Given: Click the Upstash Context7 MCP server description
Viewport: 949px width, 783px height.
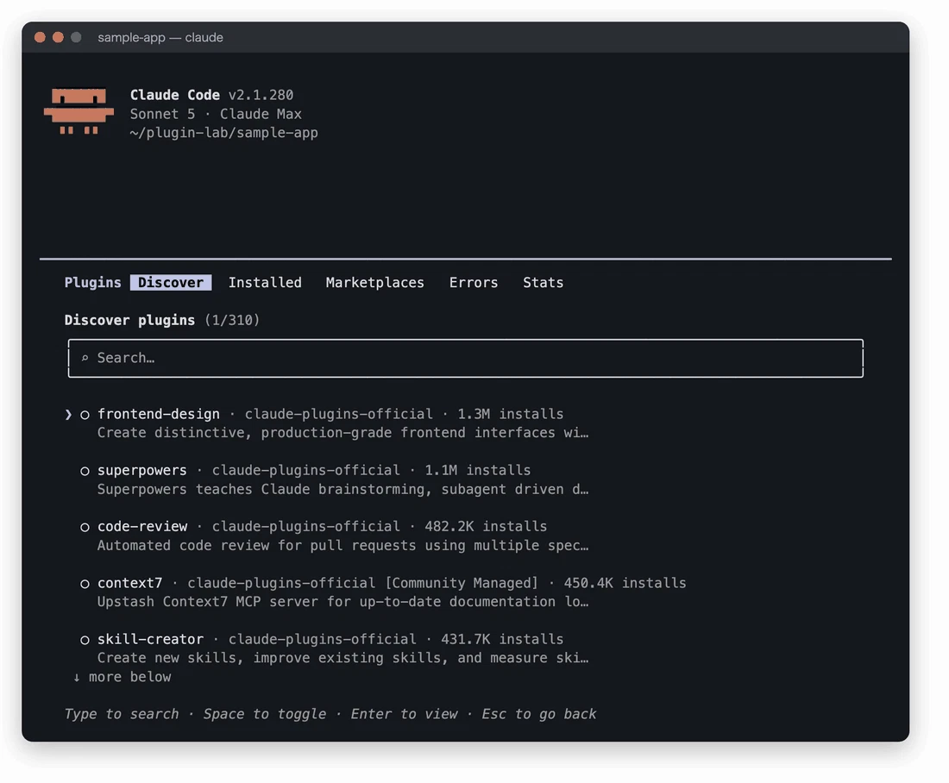Looking at the screenshot, I should click(x=343, y=601).
